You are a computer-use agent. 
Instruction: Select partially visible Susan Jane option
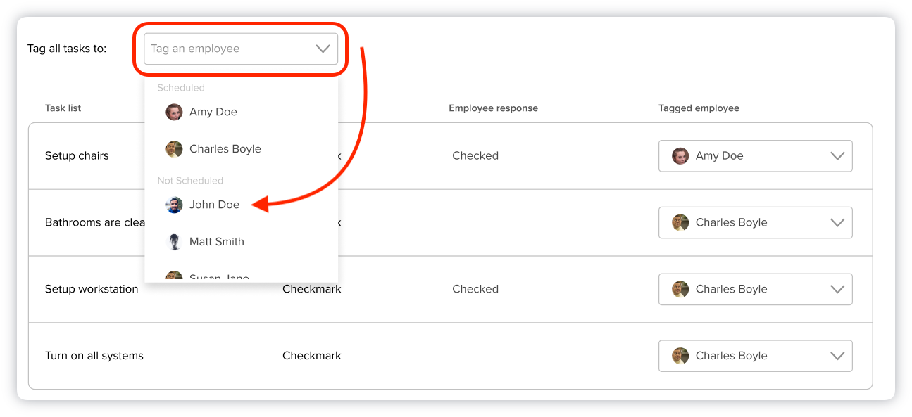(x=219, y=278)
